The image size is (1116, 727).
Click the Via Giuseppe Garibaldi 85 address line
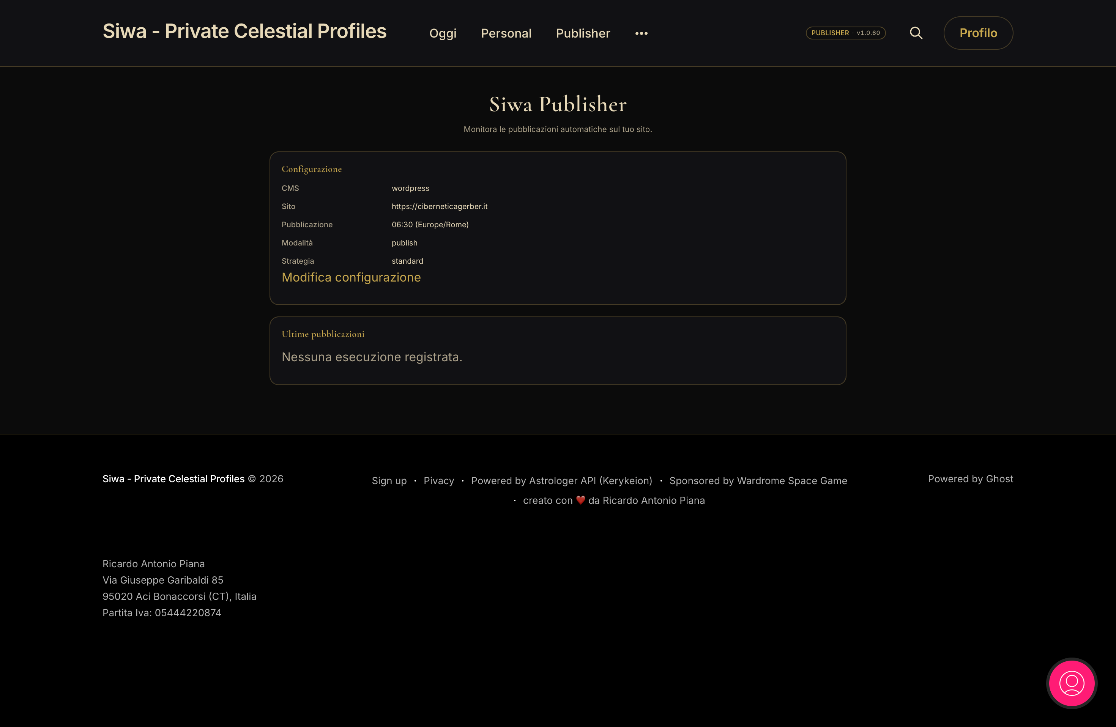pyautogui.click(x=163, y=580)
